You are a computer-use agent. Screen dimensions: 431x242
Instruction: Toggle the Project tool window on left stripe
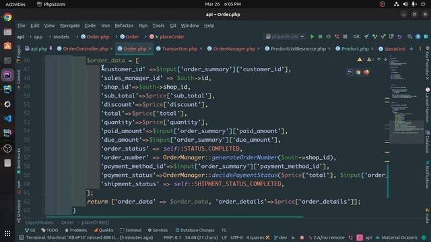click(x=19, y=54)
